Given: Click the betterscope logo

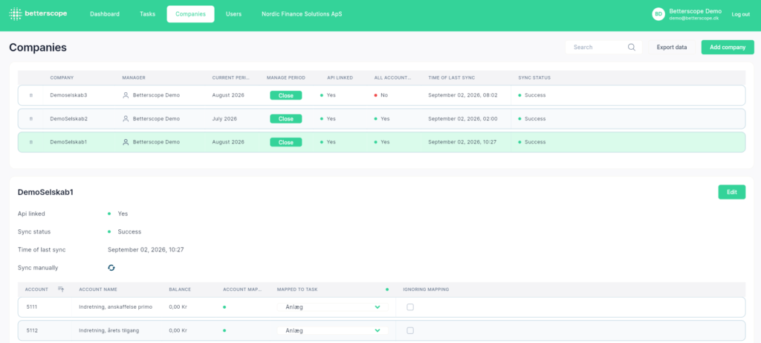Looking at the screenshot, I should coord(38,14).
